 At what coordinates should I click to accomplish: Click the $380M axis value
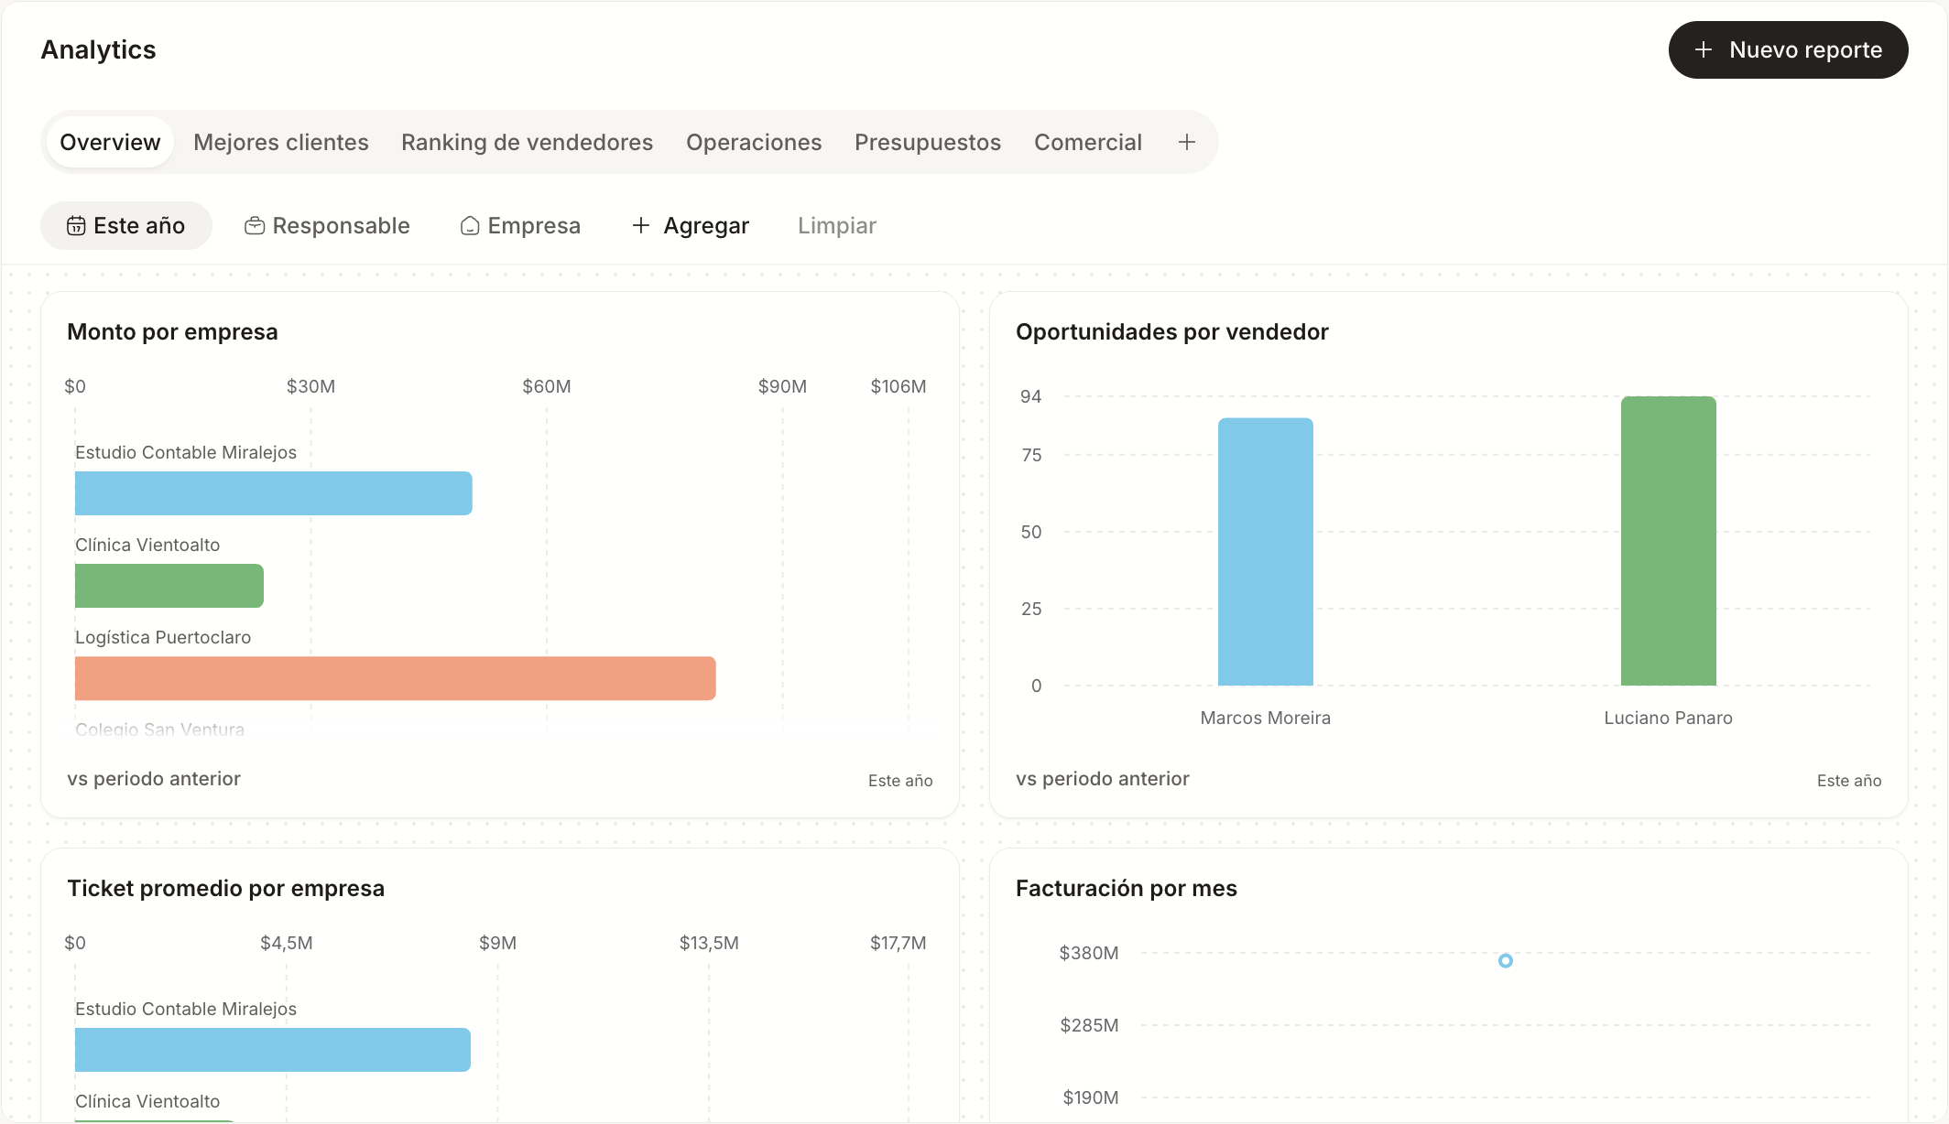click(x=1089, y=953)
